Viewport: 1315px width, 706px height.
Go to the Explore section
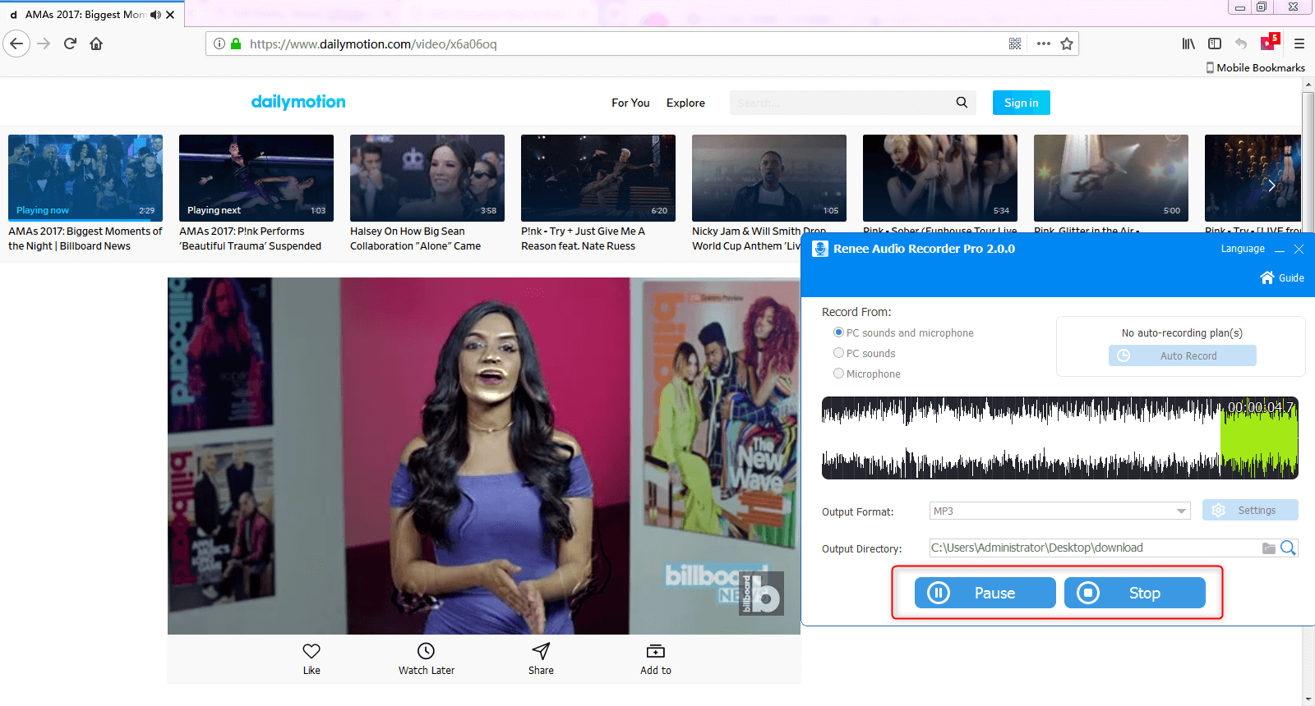(685, 103)
